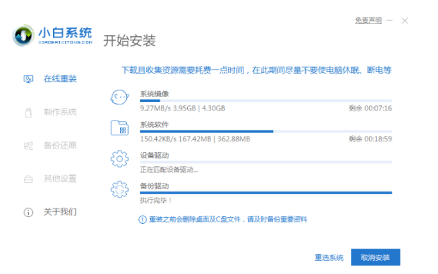Click the 关于我们 info circle icon
This screenshot has height=274, width=438.
tap(28, 212)
